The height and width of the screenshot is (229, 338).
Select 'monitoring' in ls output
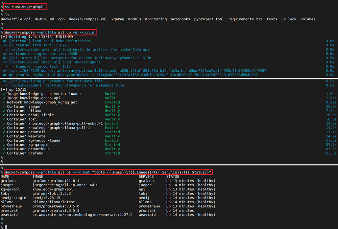click(156, 19)
